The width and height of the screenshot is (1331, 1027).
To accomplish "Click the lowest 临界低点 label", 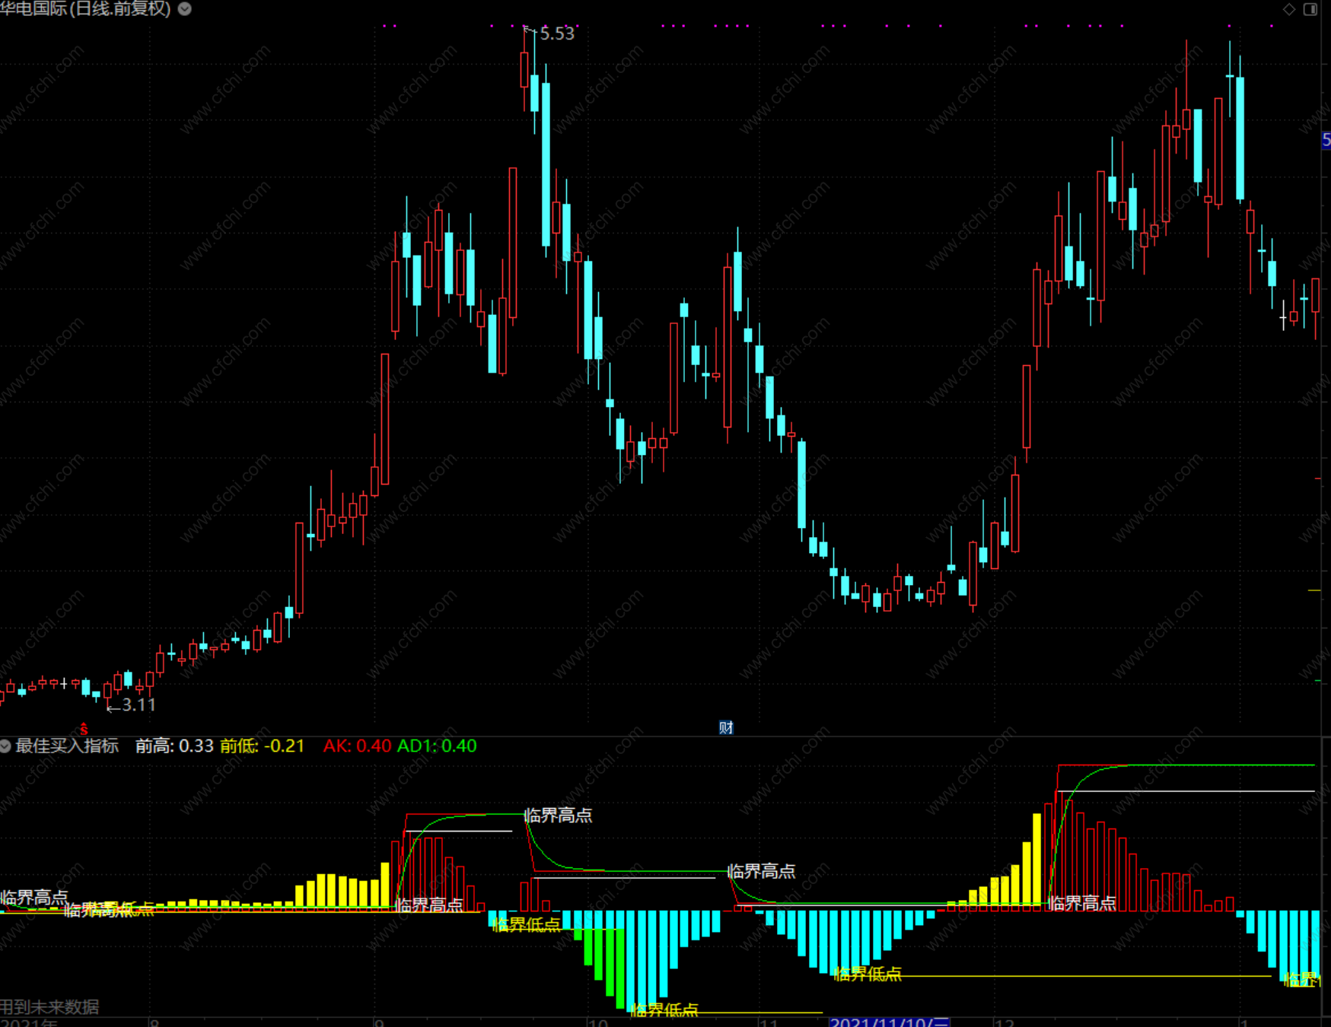I will click(x=664, y=1010).
